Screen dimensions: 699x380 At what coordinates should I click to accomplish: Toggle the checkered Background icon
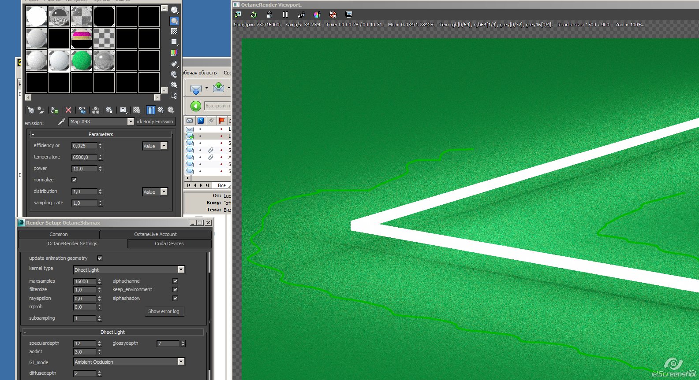tap(174, 31)
